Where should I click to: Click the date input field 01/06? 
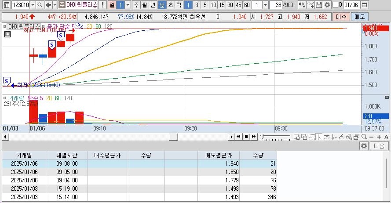(351, 5)
